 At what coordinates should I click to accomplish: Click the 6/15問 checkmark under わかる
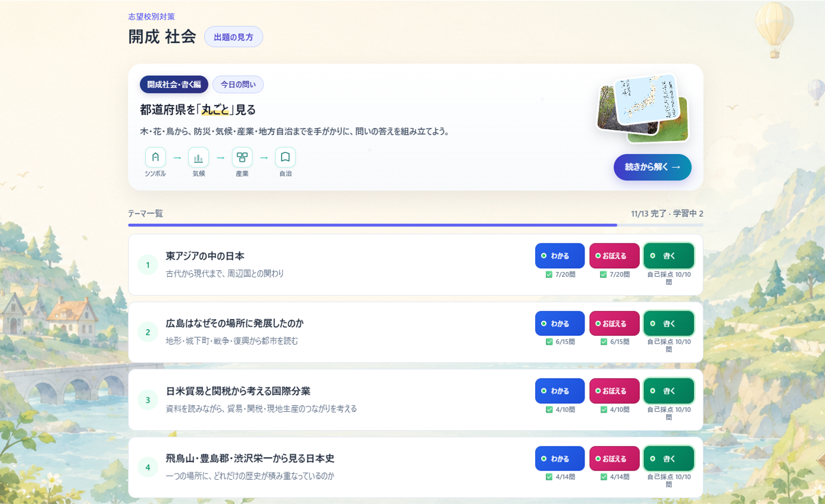click(549, 342)
